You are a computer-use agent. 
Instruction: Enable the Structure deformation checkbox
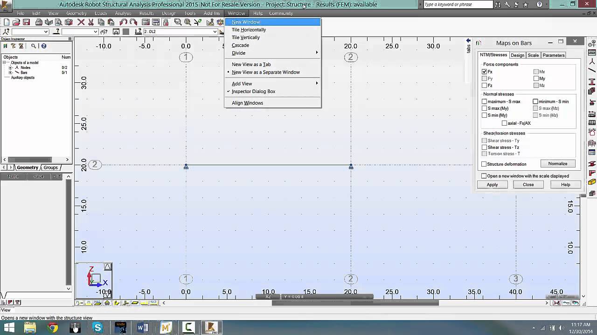click(x=484, y=164)
